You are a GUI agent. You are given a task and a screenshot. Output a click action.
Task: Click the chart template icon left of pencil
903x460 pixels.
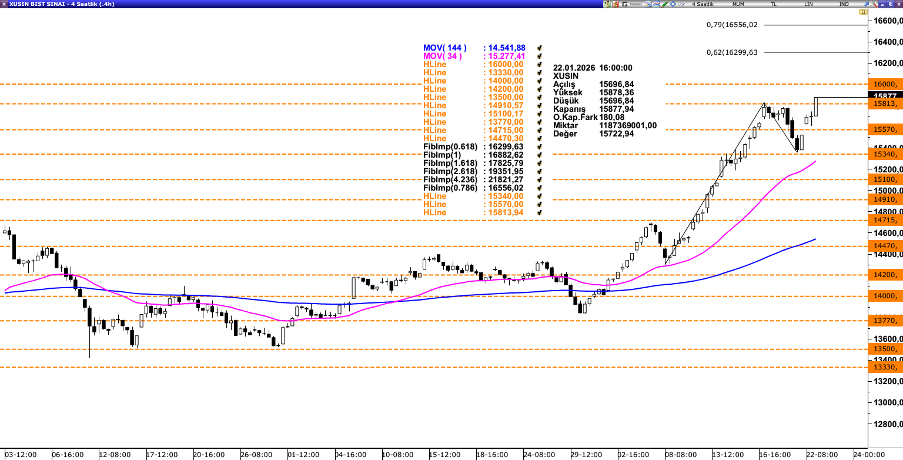[657, 4]
